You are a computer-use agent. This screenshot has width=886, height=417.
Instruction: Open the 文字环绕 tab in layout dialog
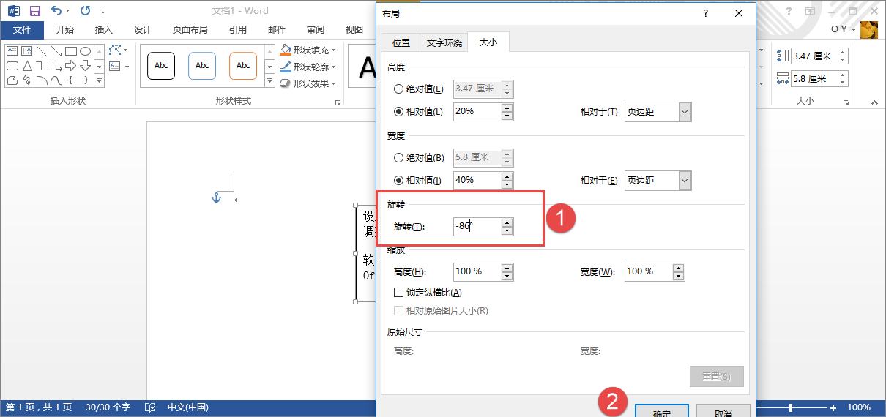[x=444, y=43]
